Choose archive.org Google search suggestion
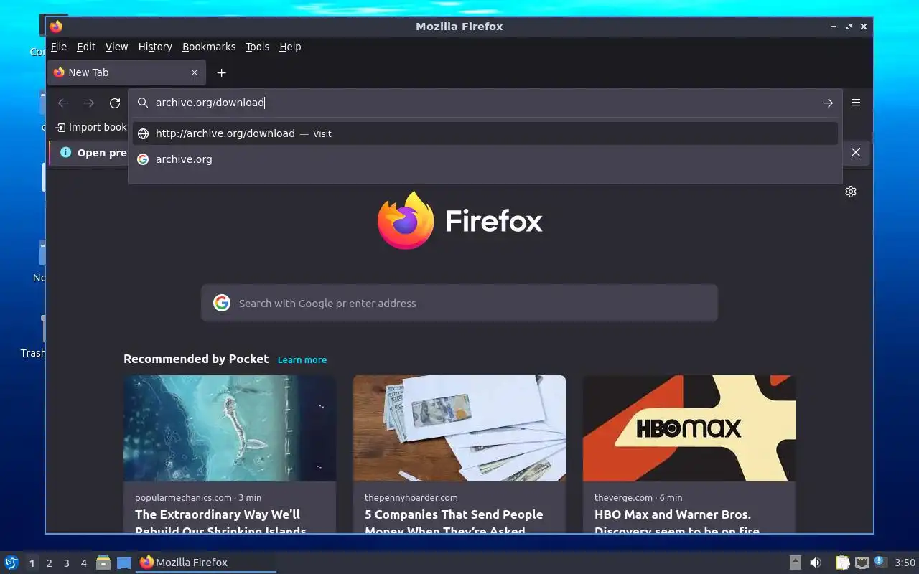This screenshot has height=574, width=919. 485,159
